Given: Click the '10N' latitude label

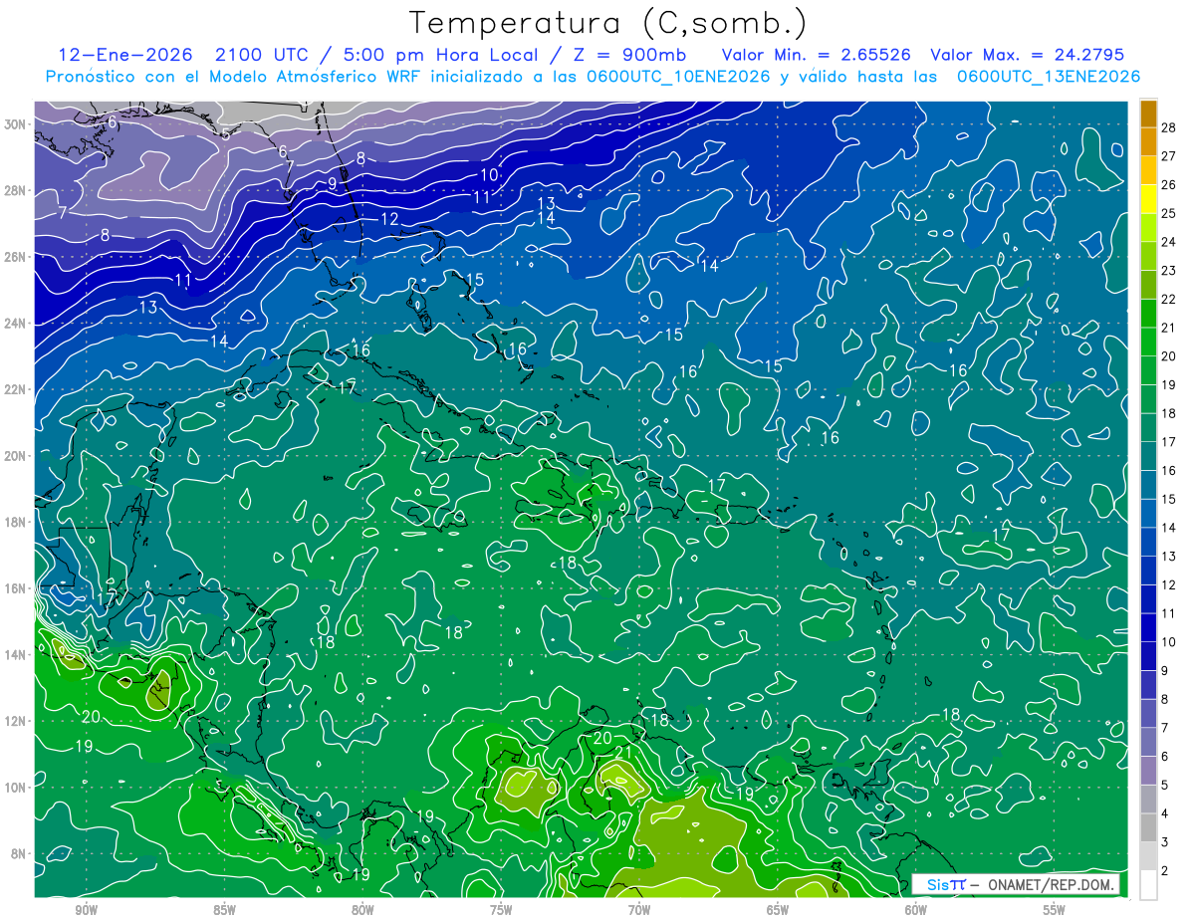Looking at the screenshot, I should (x=14, y=788).
